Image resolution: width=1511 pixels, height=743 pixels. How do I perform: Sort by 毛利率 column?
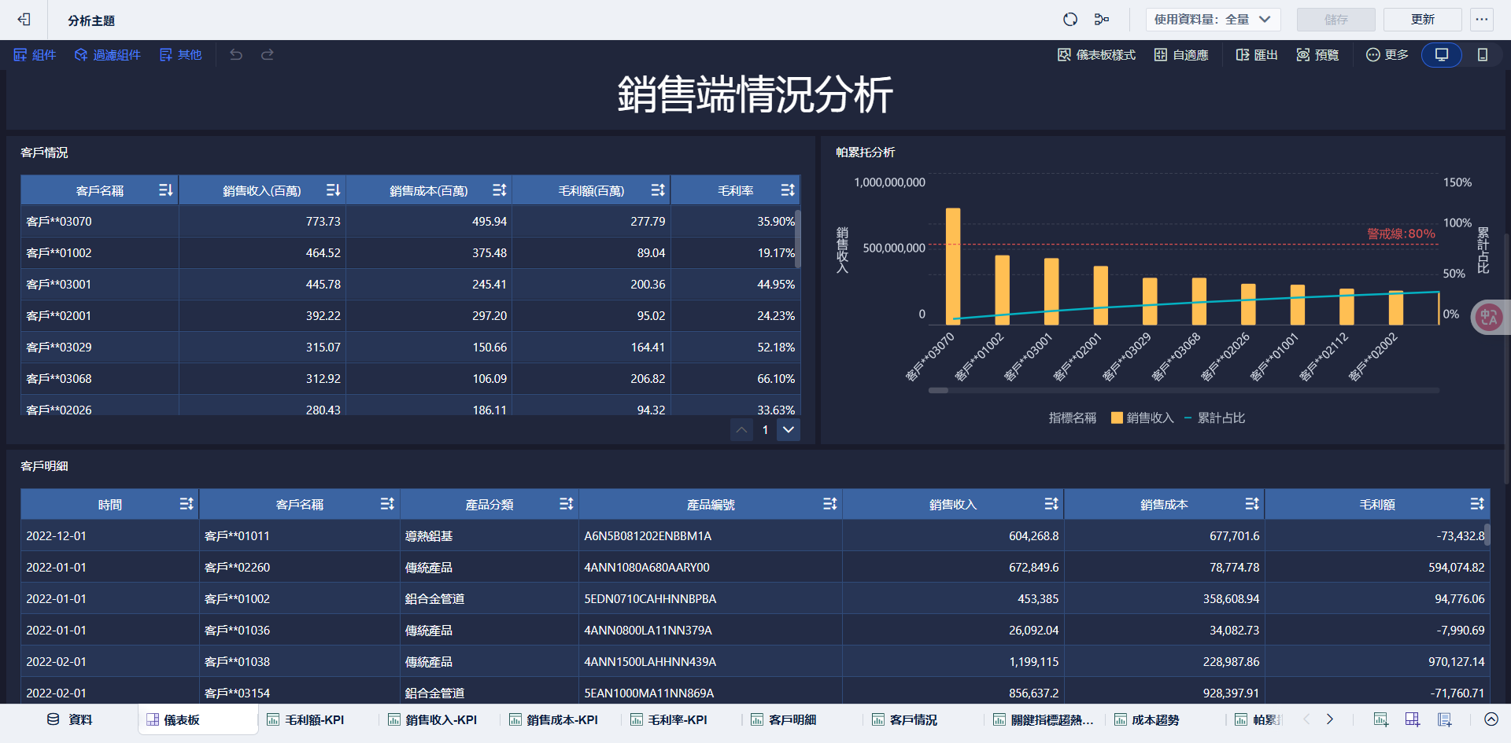coord(788,190)
